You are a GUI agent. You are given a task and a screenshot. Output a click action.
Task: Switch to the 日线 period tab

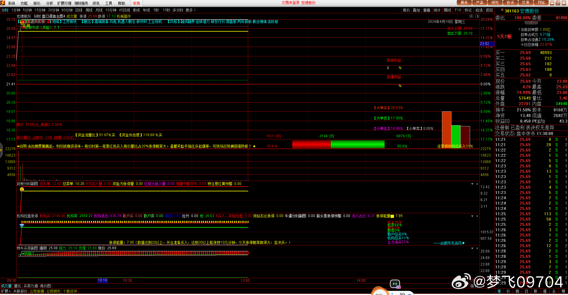[x=79, y=10]
